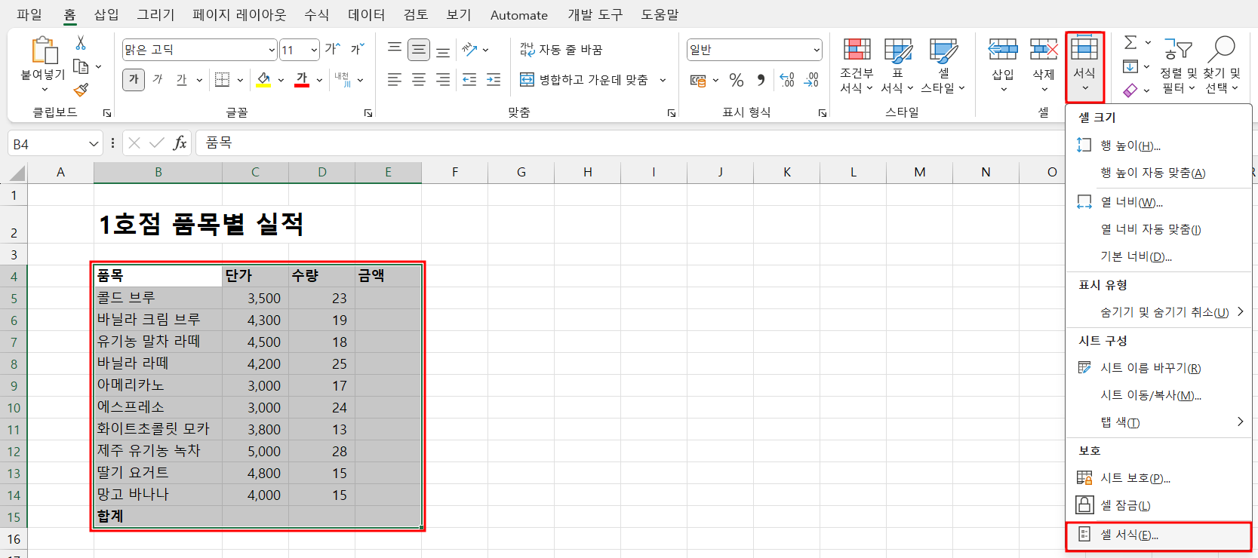Align text left
1258x558 pixels.
click(395, 79)
